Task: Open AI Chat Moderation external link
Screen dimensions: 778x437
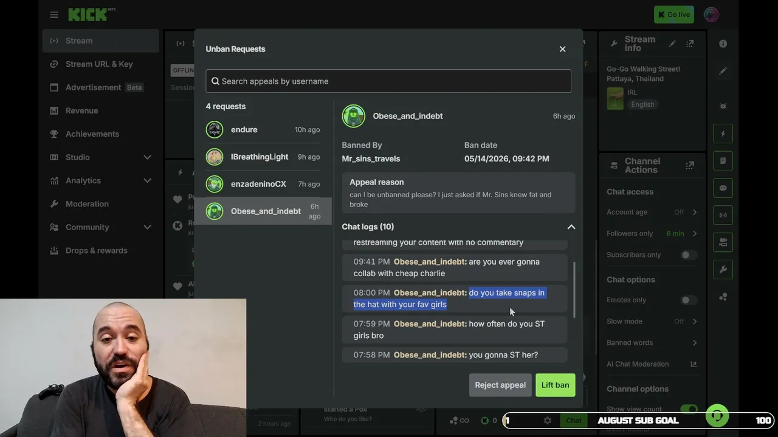Action: click(x=694, y=364)
